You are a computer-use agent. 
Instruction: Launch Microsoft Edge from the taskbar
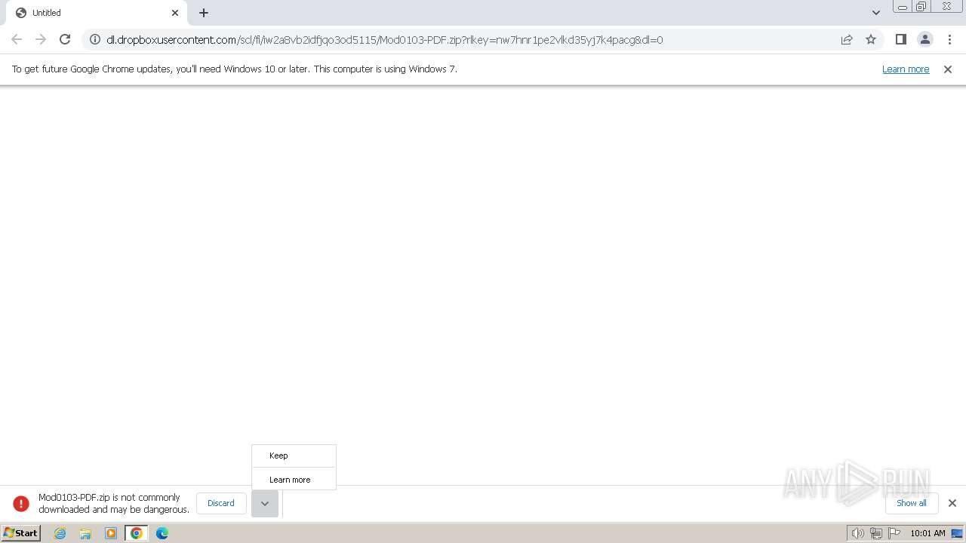(x=162, y=533)
